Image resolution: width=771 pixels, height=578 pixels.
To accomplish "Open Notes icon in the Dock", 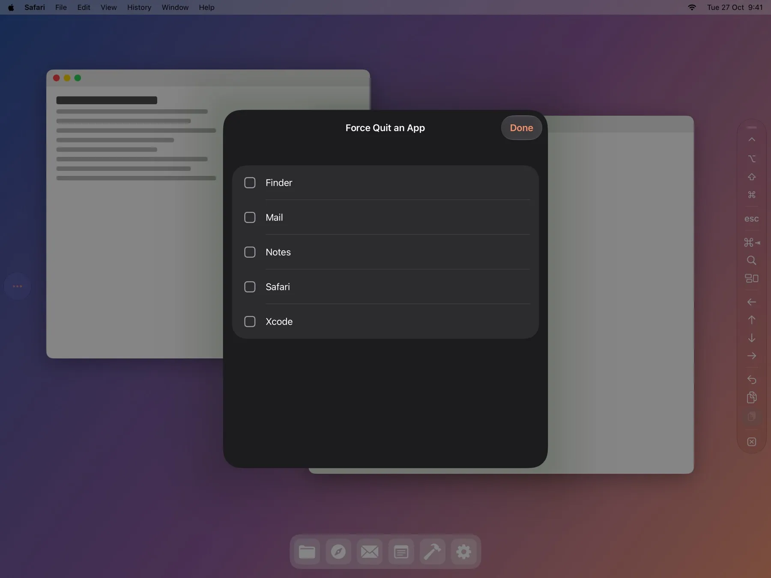I will coord(401,552).
